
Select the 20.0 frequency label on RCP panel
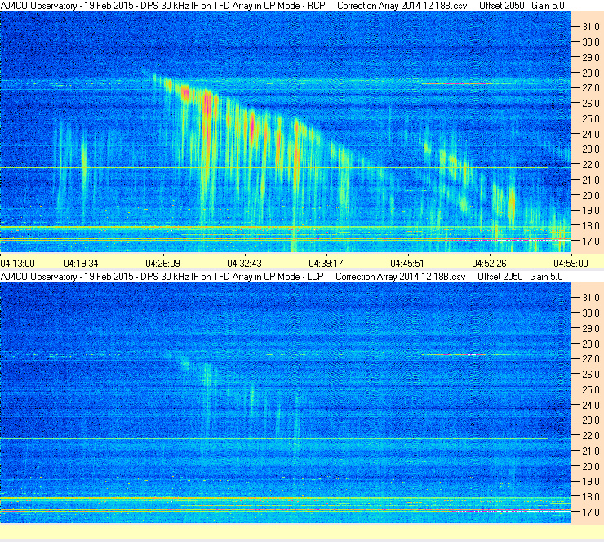591,195
